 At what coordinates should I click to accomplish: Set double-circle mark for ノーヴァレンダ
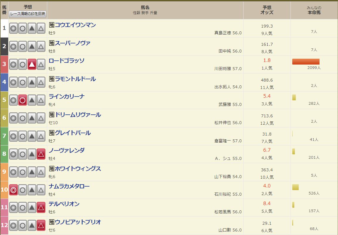click(13, 154)
